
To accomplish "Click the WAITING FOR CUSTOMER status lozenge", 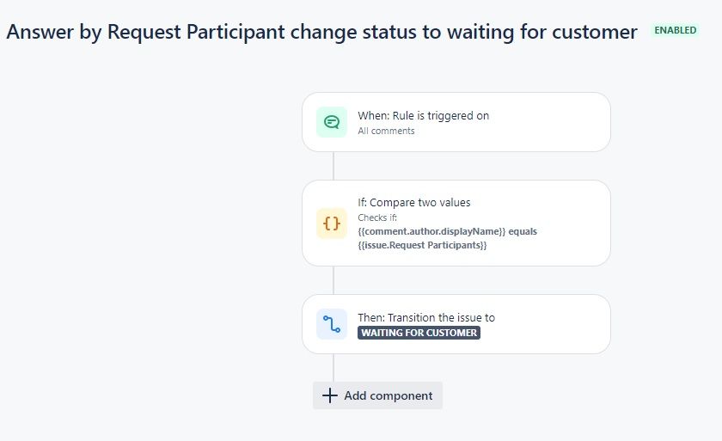I will (419, 333).
